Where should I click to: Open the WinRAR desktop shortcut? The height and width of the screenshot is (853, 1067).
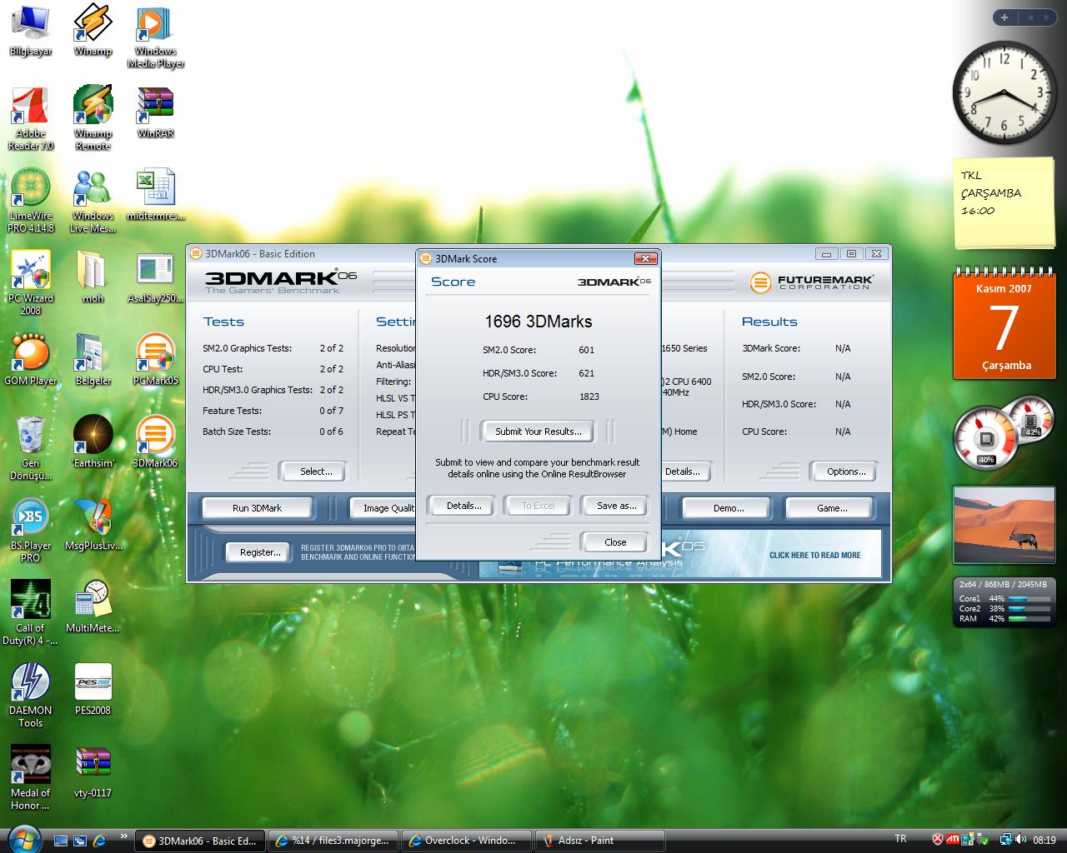click(155, 113)
